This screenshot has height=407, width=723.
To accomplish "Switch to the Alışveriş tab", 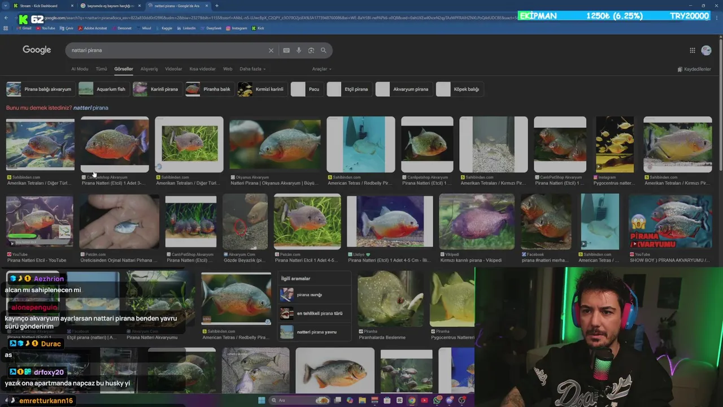I will [x=149, y=69].
